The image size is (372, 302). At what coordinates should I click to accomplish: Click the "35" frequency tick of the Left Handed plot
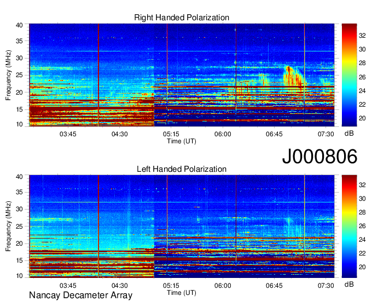[x=19, y=192]
